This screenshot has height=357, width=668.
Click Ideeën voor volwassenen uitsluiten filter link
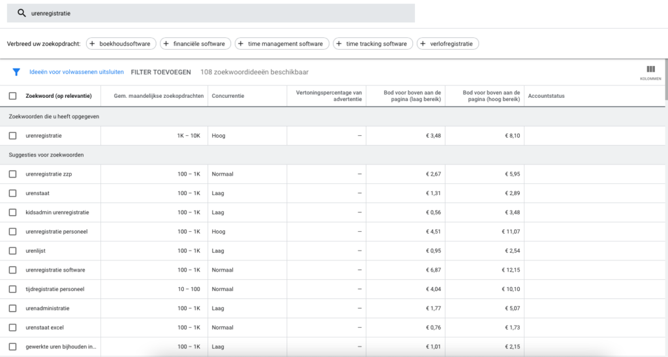[77, 72]
